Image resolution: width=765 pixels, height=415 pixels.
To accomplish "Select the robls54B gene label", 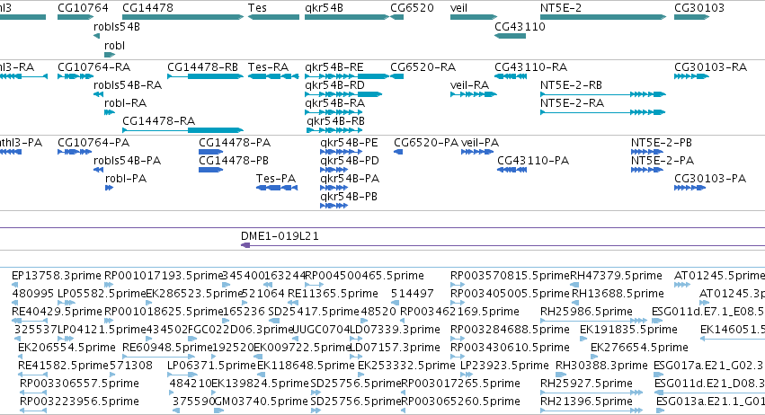I will pyautogui.click(x=117, y=27).
